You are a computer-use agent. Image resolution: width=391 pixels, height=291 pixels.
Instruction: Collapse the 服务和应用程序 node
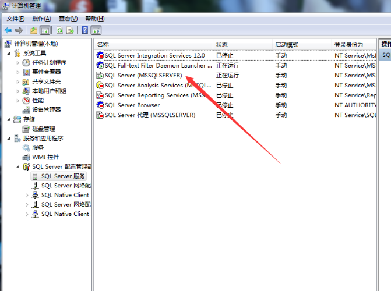click(x=9, y=139)
